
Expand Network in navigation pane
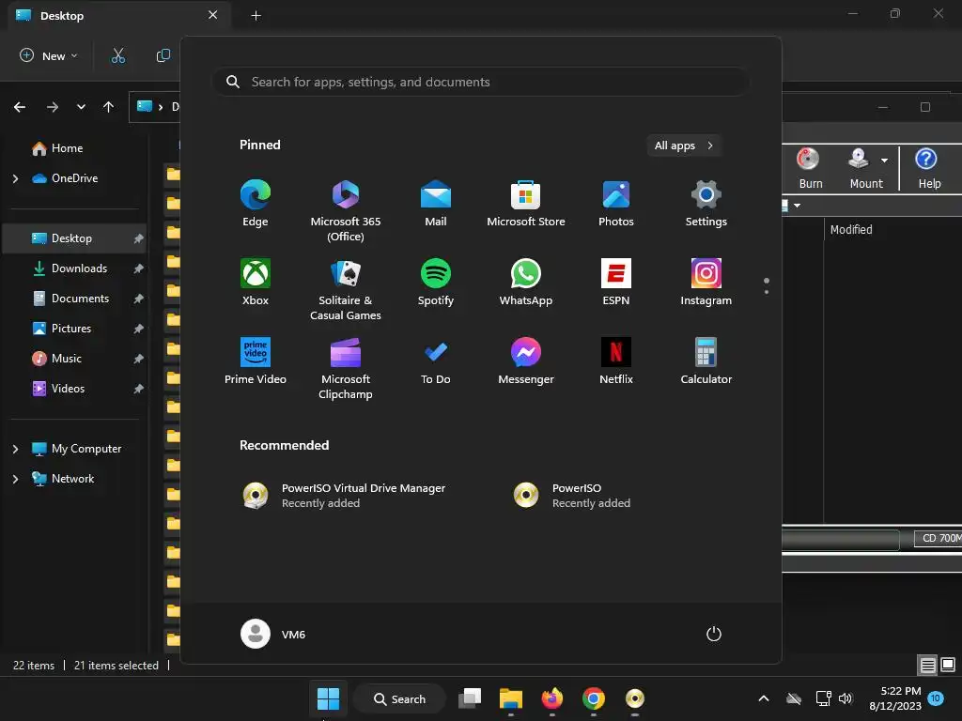pyautogui.click(x=15, y=479)
